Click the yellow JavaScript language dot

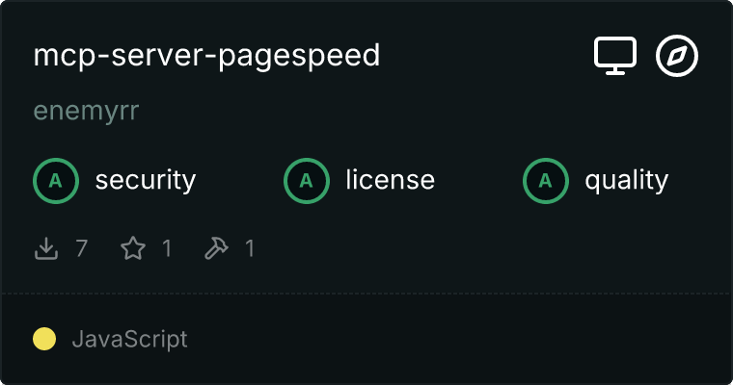(x=44, y=339)
